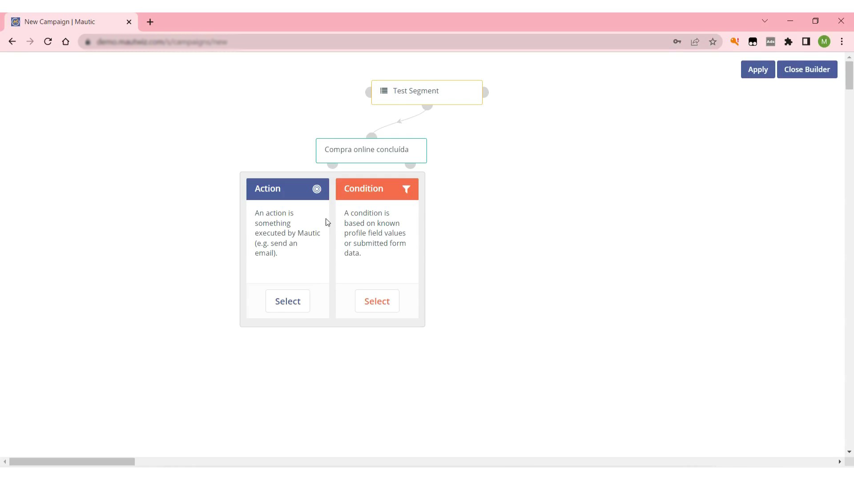Click the Action gear/settings icon
The image size is (854, 480).
coord(317,189)
